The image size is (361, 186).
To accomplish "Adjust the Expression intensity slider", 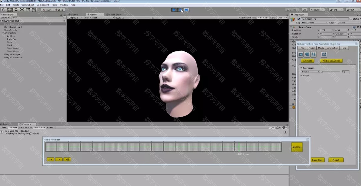I will click(331, 72).
